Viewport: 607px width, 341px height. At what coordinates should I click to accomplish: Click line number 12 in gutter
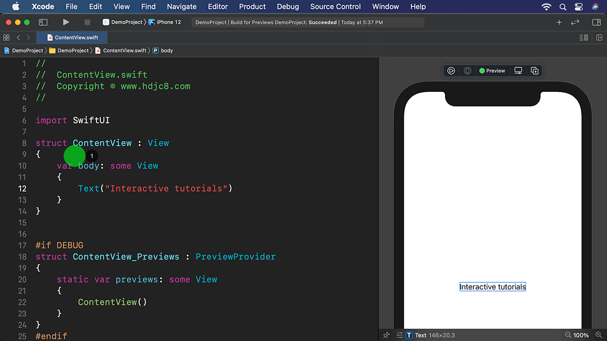[x=22, y=188]
